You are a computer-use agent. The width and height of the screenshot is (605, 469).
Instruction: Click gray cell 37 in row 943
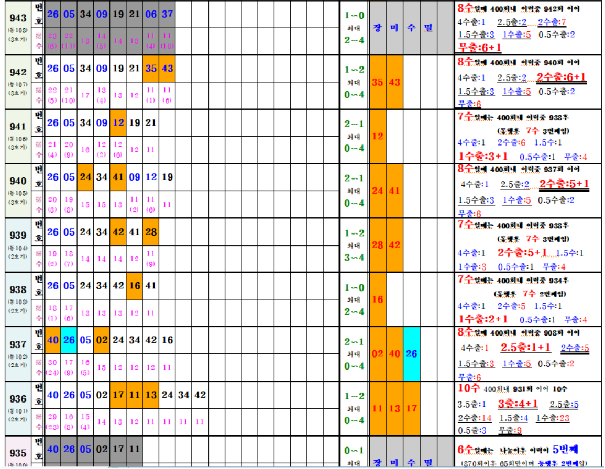click(167, 14)
